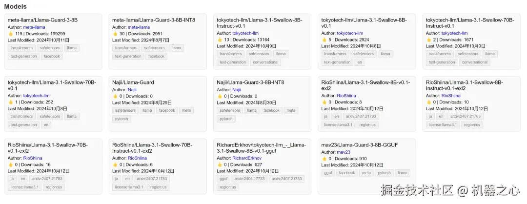Open RioShiina author link on Swallow-70B-Instruct-v0.1-exl2 card

[x=137, y=158]
